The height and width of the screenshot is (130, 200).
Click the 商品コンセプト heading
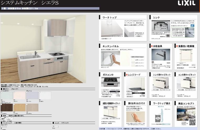(x=186, y=103)
